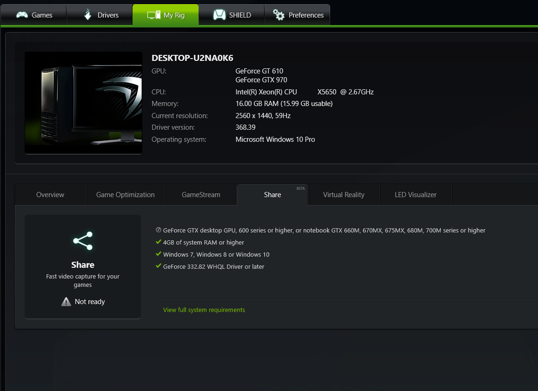This screenshot has width=538, height=391.
Task: Click the Current resolution label
Action: tap(180, 116)
